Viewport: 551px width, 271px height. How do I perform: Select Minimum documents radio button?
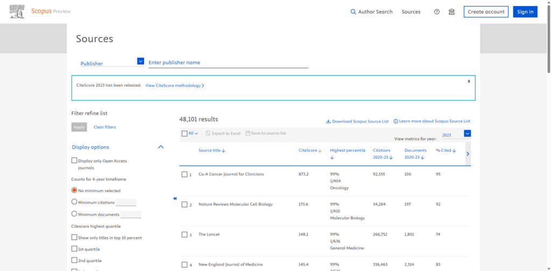click(x=74, y=214)
